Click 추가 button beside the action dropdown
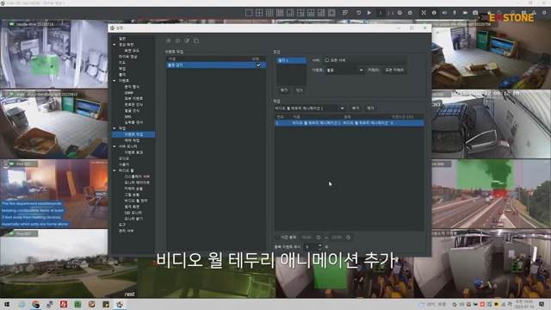 (x=356, y=108)
